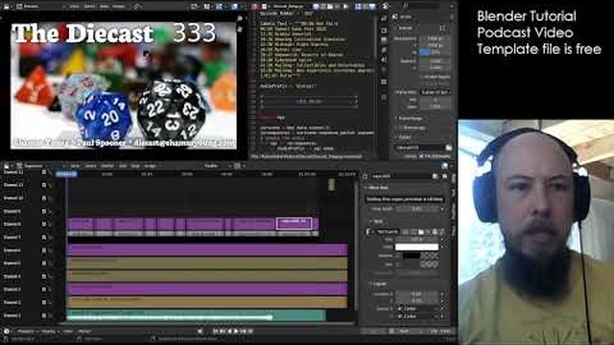The image size is (614, 345).
Task: Collapse the Layout panel in strip sidebar
Action: coord(379,284)
